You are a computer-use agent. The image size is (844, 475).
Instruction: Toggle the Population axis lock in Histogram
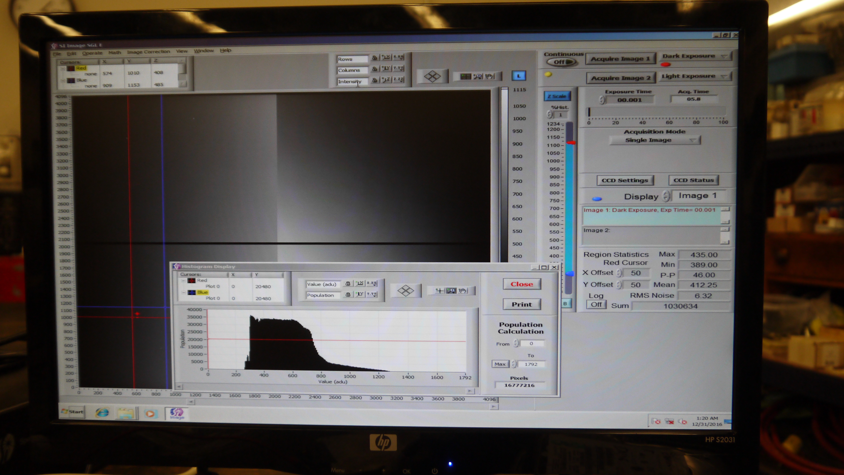pos(348,295)
